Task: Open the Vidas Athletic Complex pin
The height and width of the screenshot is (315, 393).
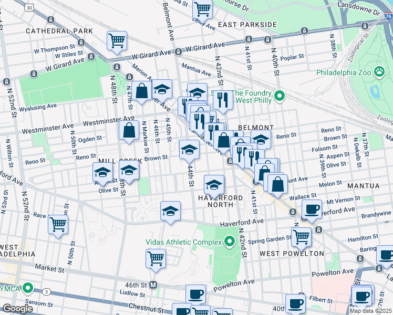Action: pyautogui.click(x=229, y=242)
